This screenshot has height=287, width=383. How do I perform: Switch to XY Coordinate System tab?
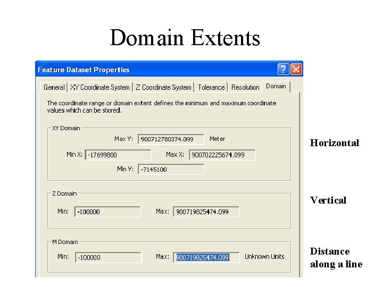[99, 87]
